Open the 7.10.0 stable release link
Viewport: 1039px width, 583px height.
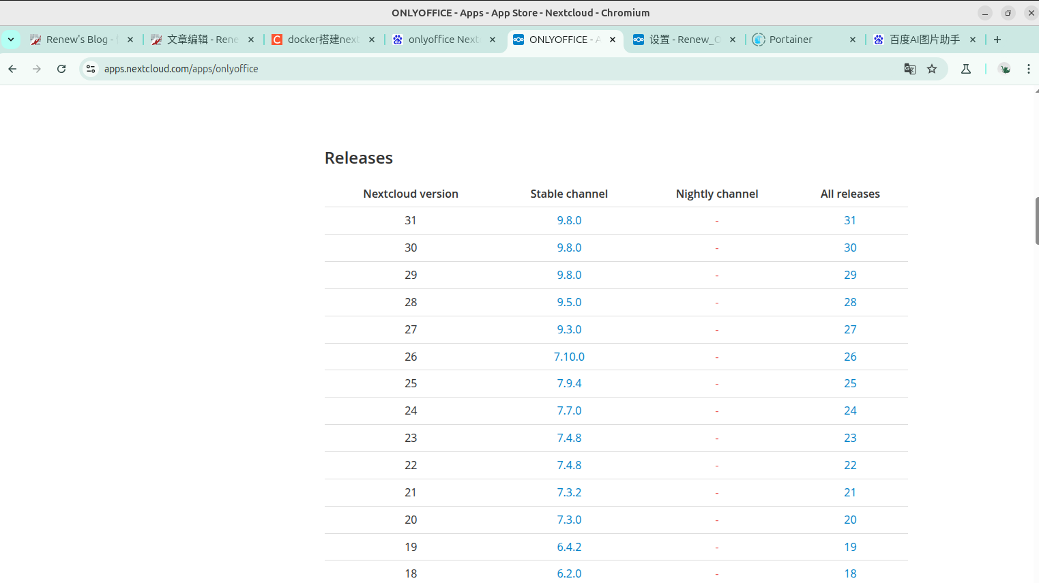[x=569, y=357]
